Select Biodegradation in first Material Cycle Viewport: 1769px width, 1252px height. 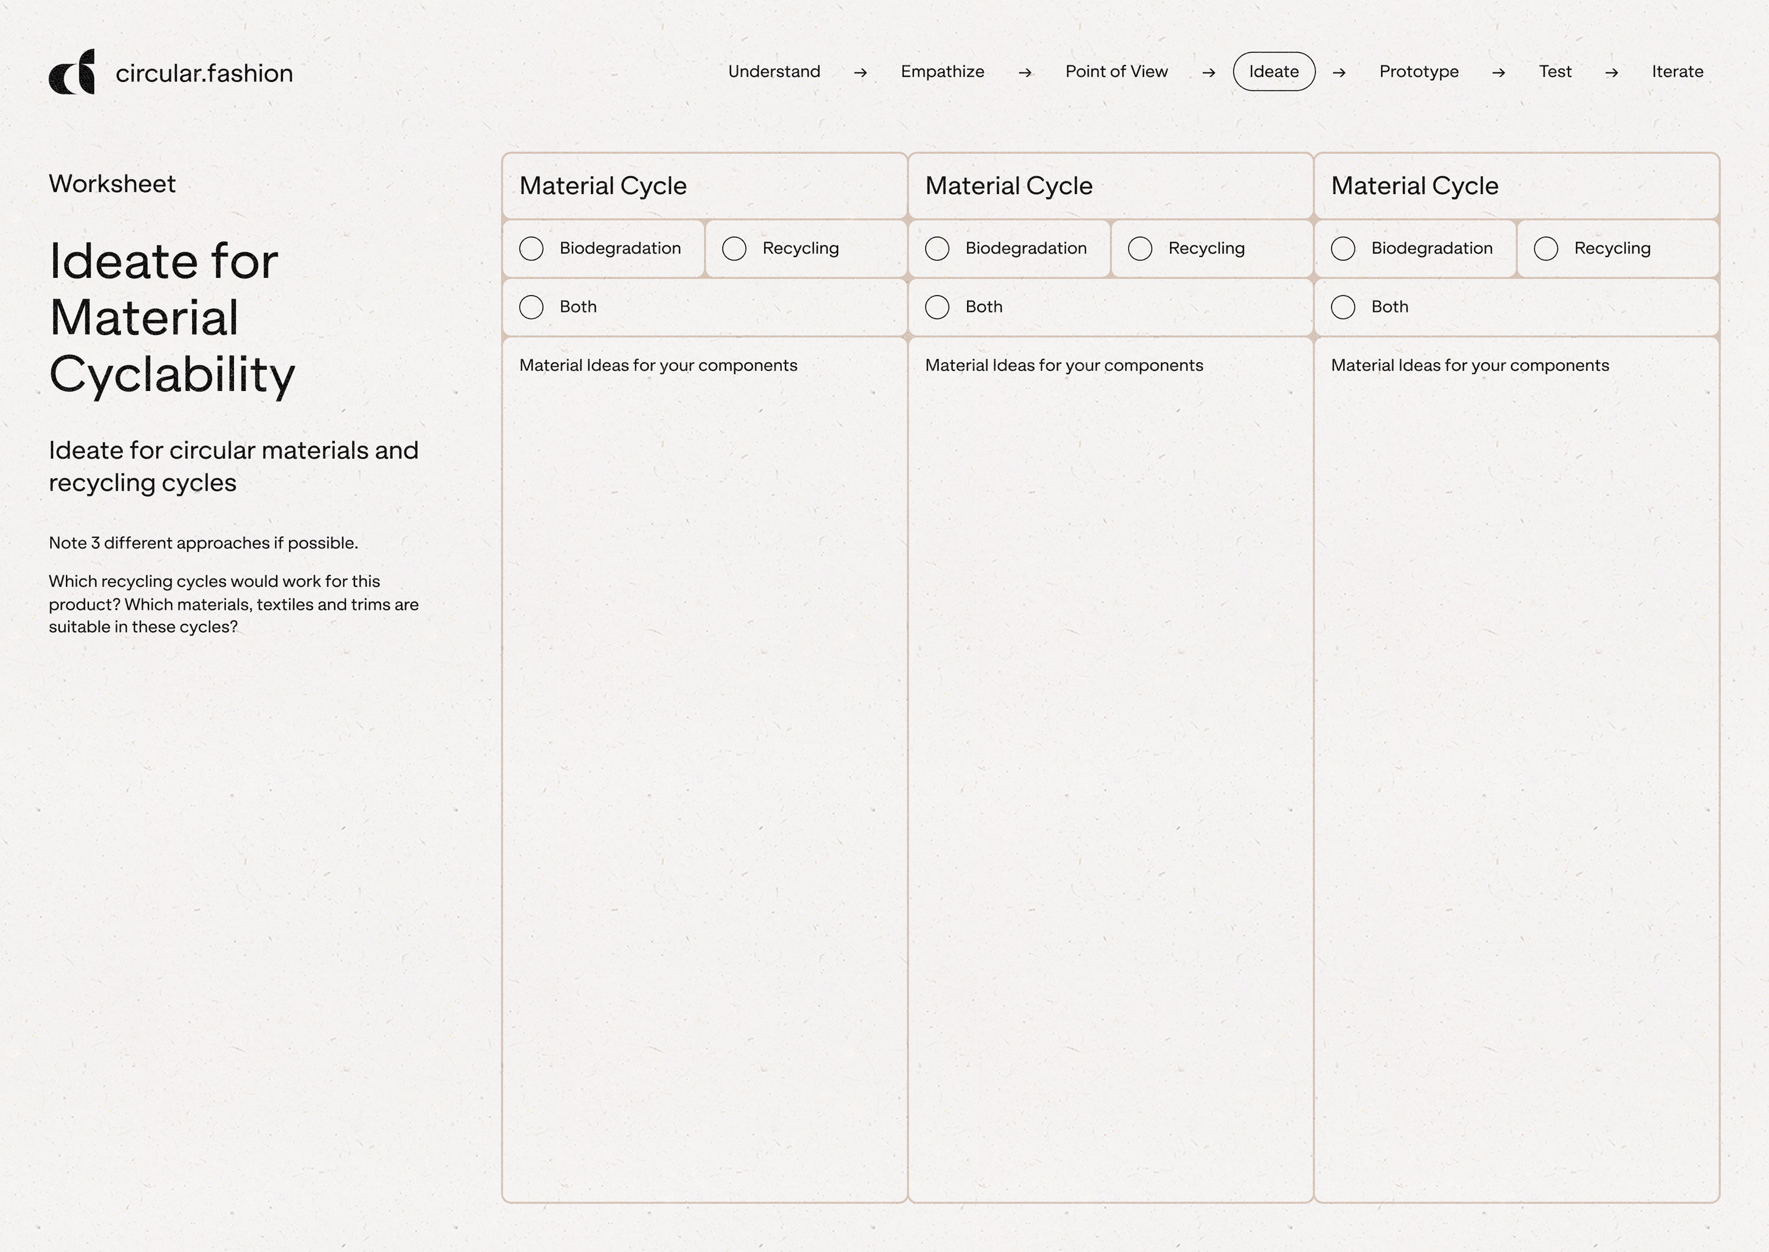click(531, 248)
